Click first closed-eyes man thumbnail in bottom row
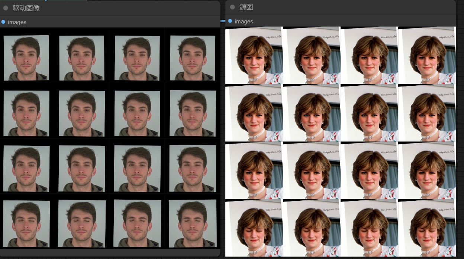 tap(26, 224)
